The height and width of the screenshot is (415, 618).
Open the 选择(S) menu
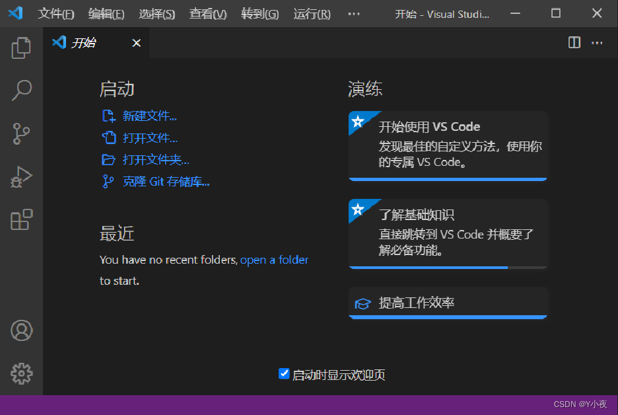(157, 14)
